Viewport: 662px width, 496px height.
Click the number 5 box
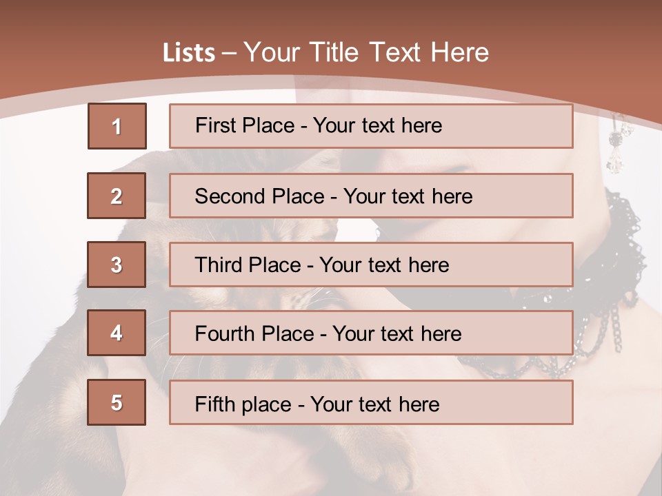click(x=117, y=402)
